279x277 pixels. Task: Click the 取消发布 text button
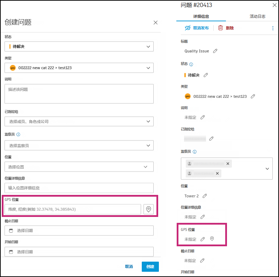coord(201,28)
